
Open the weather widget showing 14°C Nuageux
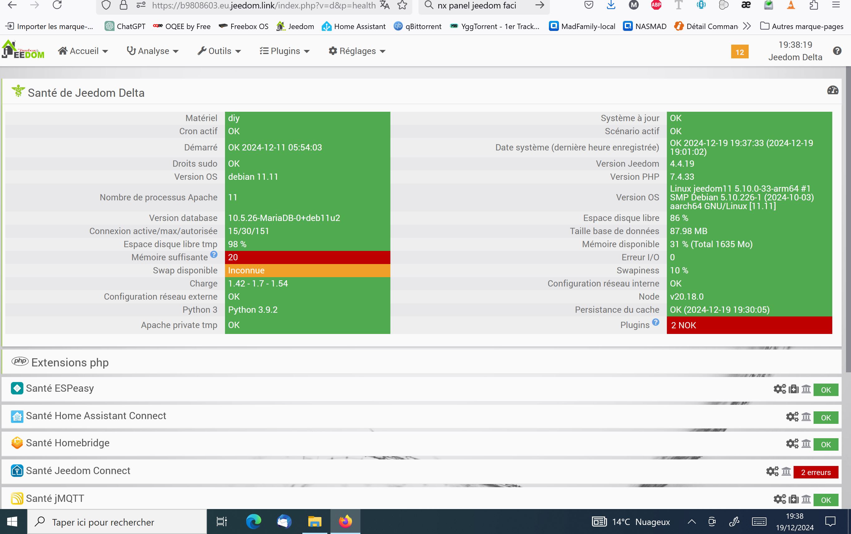[631, 522]
